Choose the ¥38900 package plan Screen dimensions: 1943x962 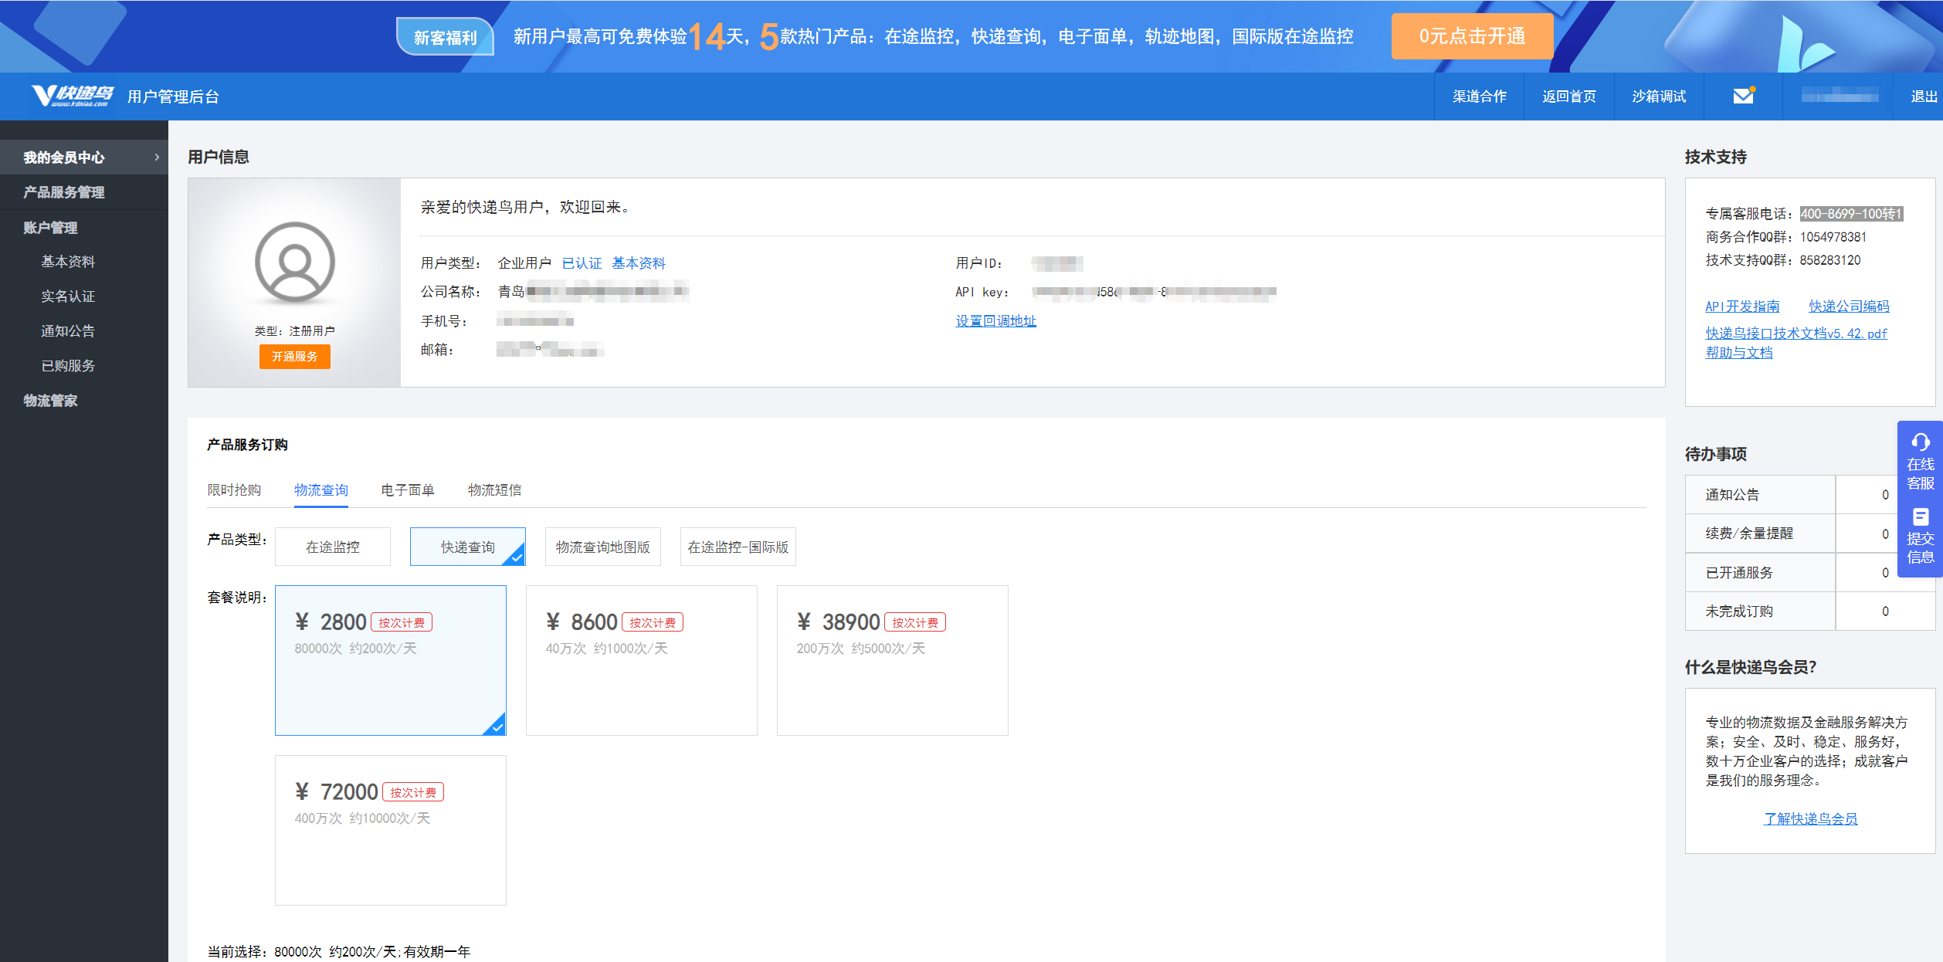[x=892, y=659]
